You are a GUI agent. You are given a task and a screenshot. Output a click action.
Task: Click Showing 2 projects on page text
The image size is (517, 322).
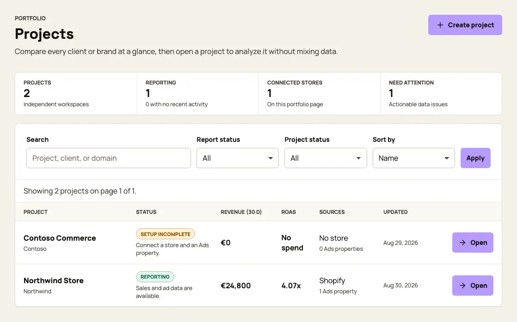[80, 191]
